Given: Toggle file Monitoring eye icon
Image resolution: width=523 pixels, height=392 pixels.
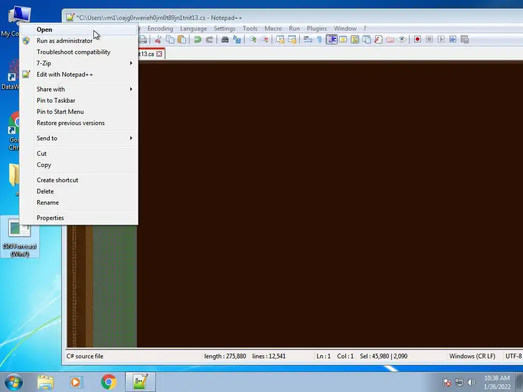Looking at the screenshot, I should [x=402, y=39].
